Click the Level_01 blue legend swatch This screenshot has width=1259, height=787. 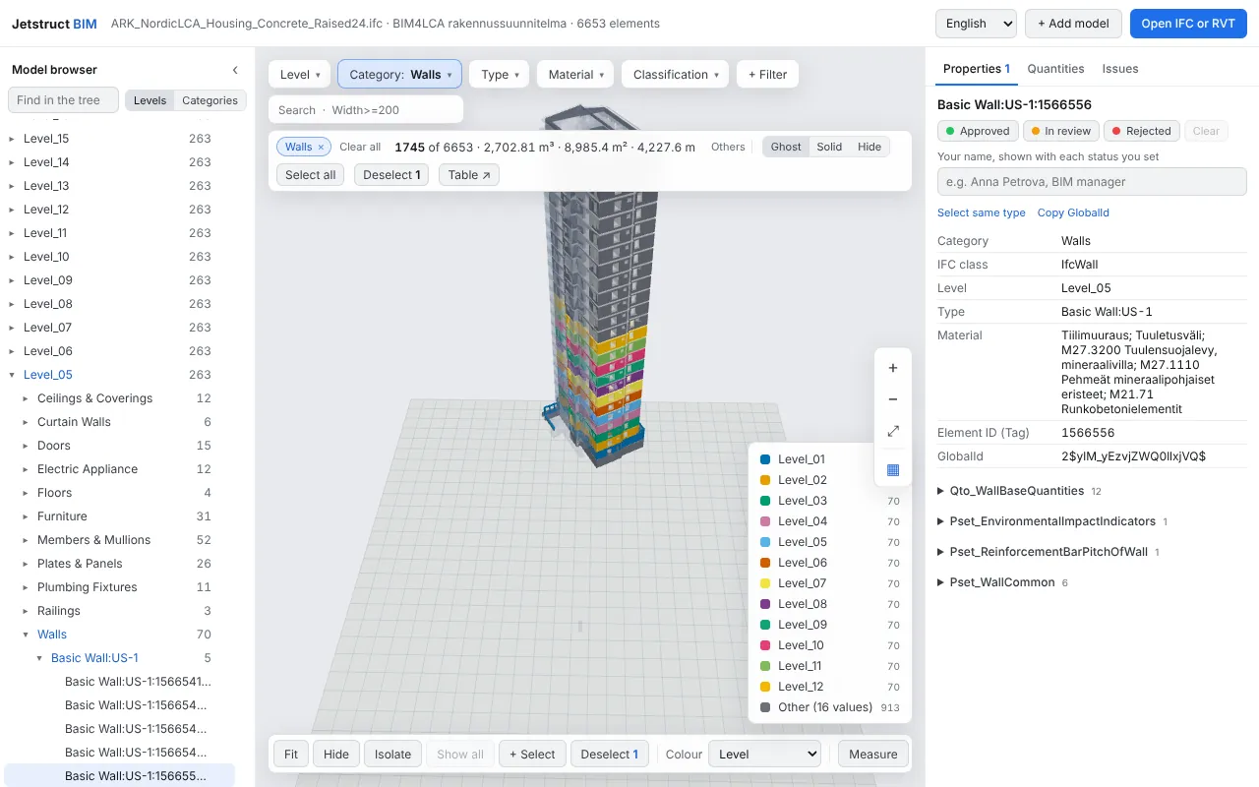pyautogui.click(x=765, y=459)
